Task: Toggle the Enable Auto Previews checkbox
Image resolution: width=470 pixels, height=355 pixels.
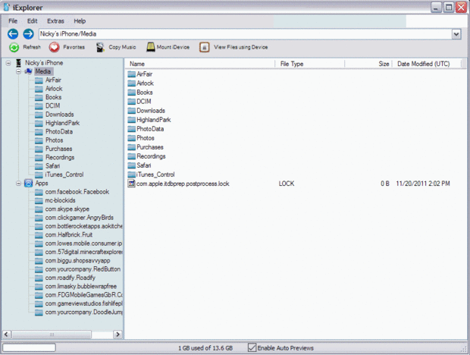Action: click(x=252, y=348)
